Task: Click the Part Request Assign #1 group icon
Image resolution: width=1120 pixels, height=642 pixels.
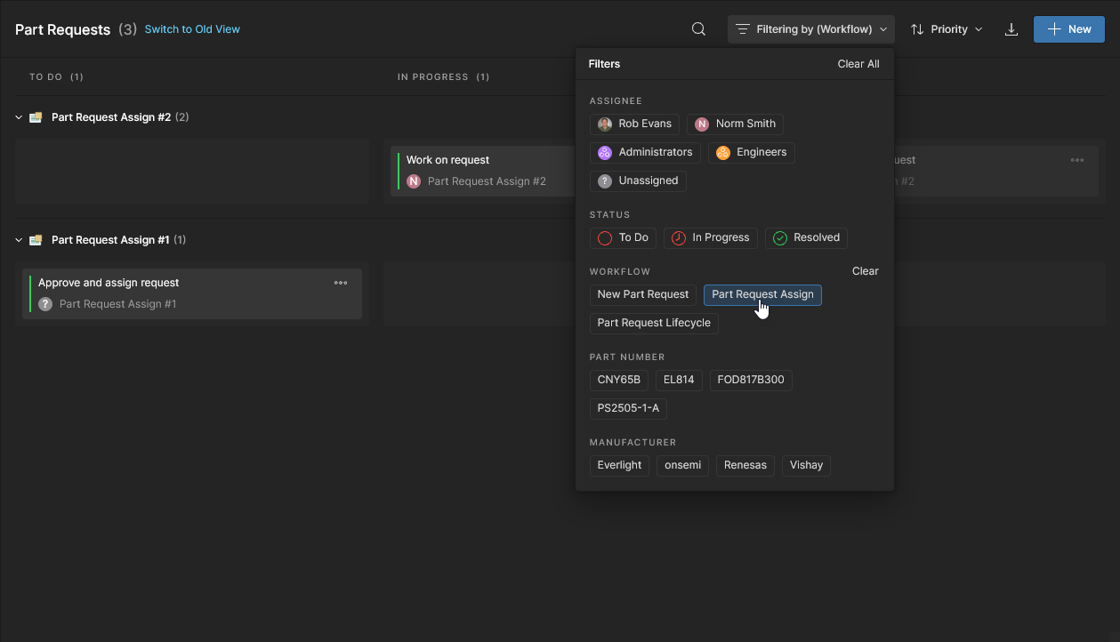Action: pyautogui.click(x=36, y=240)
